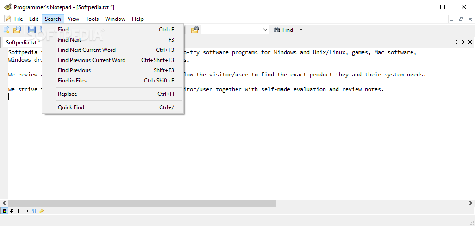Maximize the Programmer's Notepad window
The image size is (475, 226).
(x=443, y=7)
